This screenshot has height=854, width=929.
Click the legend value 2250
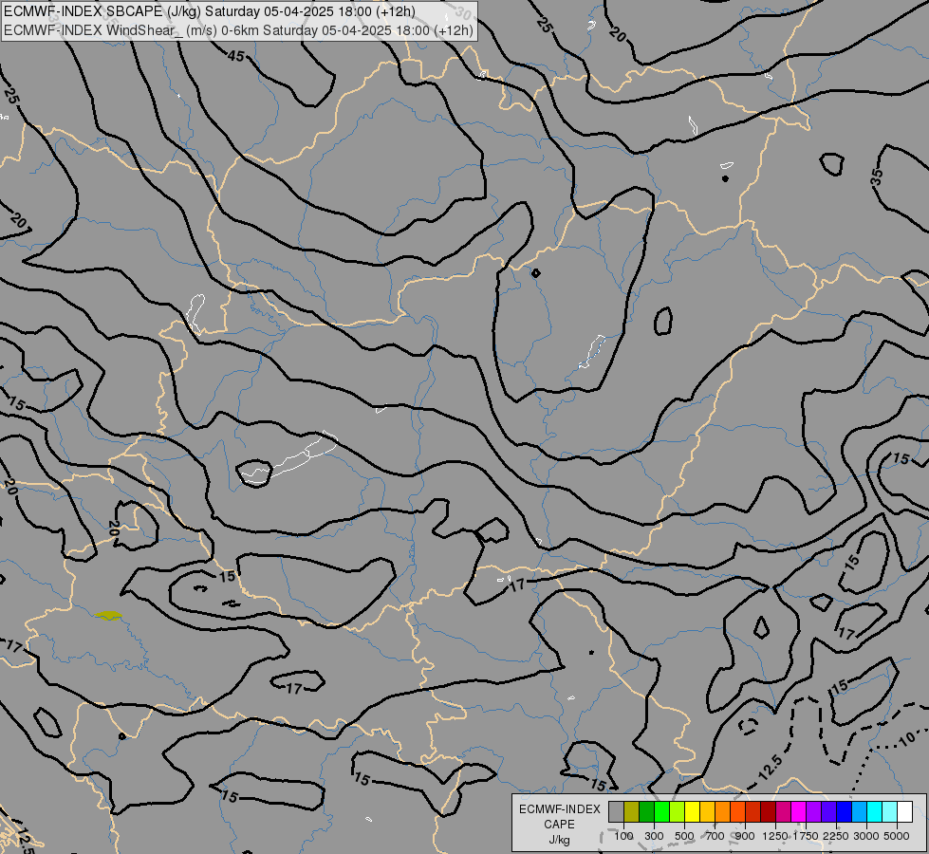[x=835, y=836]
